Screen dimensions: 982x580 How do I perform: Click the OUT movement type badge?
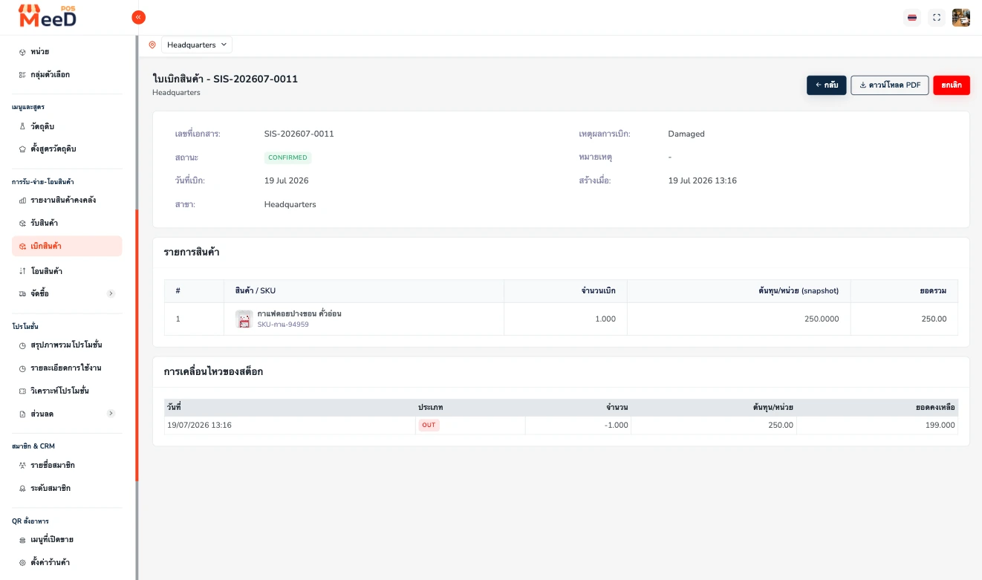[x=429, y=425]
